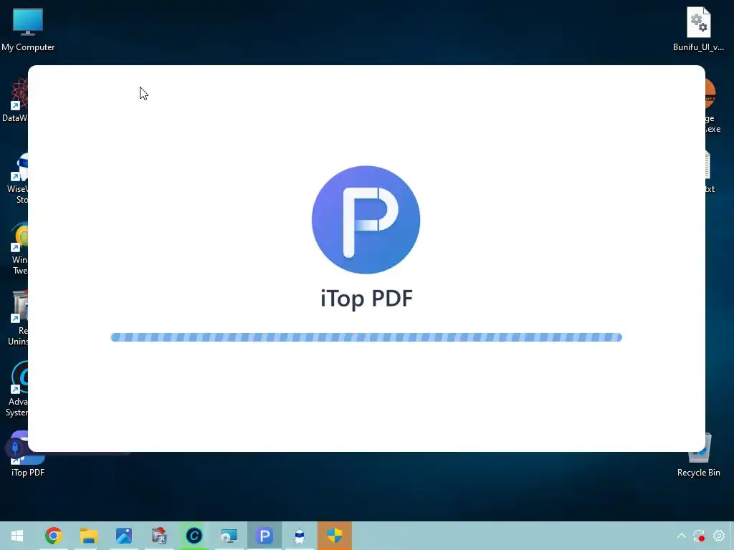Image resolution: width=734 pixels, height=550 pixels.
Task: Select the Bunifu_UI_v... file on desktop
Action: tap(698, 29)
